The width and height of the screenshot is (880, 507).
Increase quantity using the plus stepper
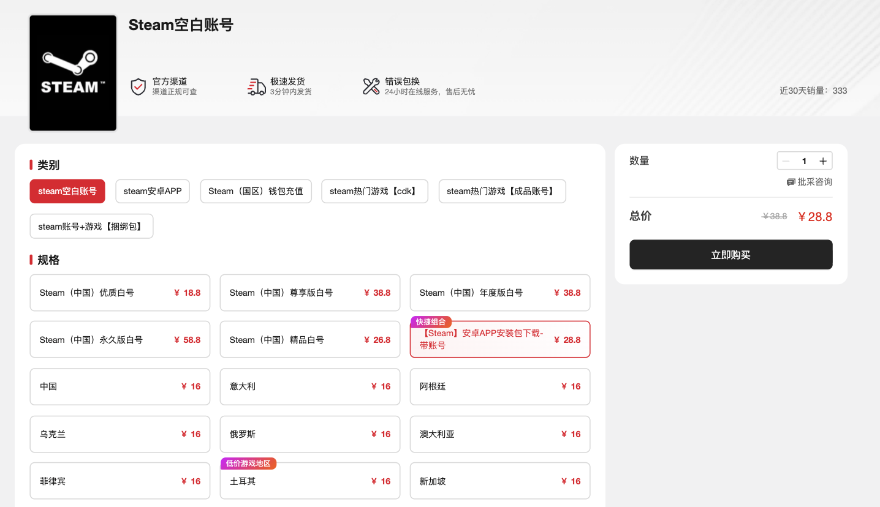click(x=824, y=160)
